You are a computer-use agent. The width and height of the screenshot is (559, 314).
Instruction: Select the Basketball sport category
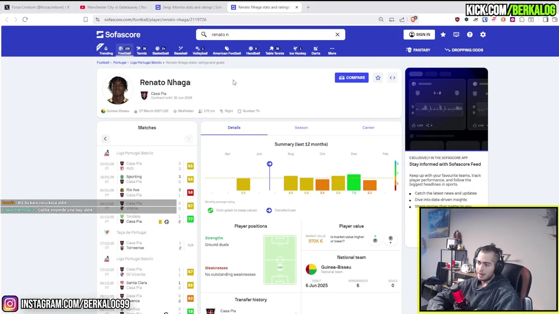click(160, 50)
